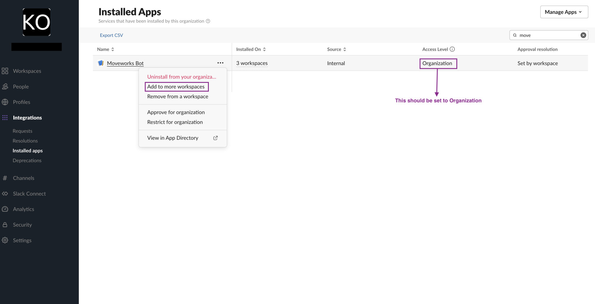Open Installed apps in sidebar
Screen dimensions: 595x304
(28, 151)
